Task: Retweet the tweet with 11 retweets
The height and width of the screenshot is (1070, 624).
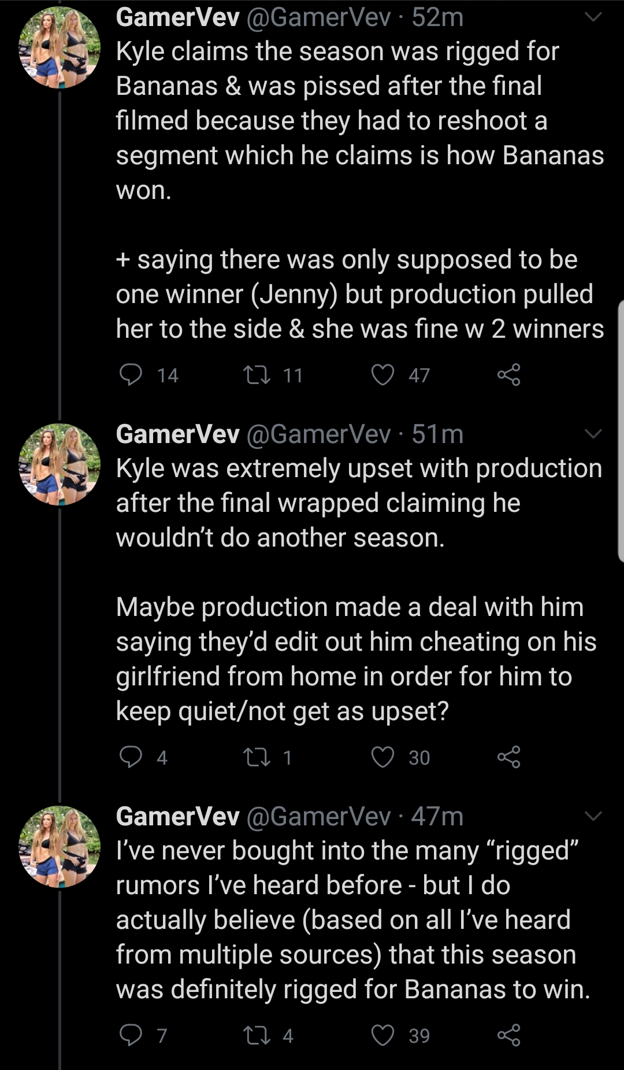Action: [257, 375]
